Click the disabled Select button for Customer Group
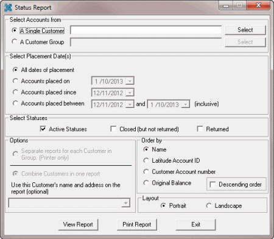The width and height of the screenshot is (274, 239). pos(245,42)
